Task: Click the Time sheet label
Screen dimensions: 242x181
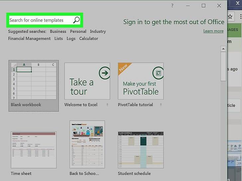Action: coord(21,173)
